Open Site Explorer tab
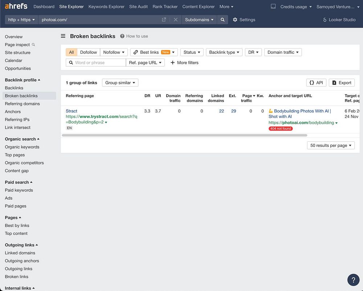 pyautogui.click(x=71, y=7)
